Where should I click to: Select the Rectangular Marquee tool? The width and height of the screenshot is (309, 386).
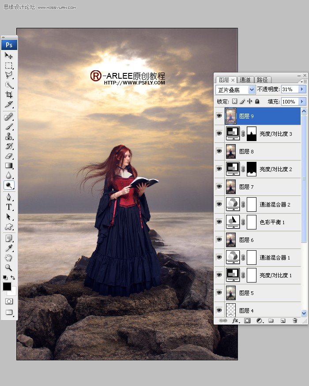coord(8,65)
